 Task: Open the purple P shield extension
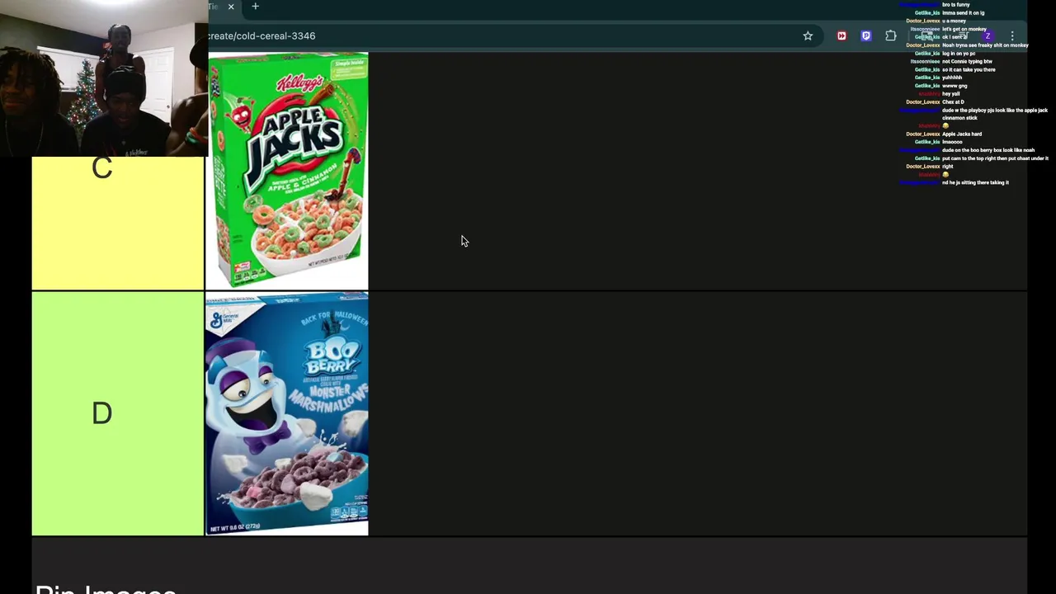coord(865,35)
